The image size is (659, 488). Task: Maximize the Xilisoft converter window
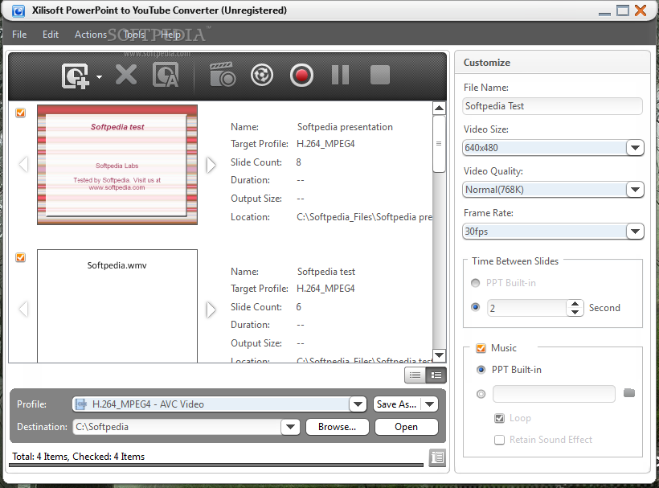tap(623, 10)
